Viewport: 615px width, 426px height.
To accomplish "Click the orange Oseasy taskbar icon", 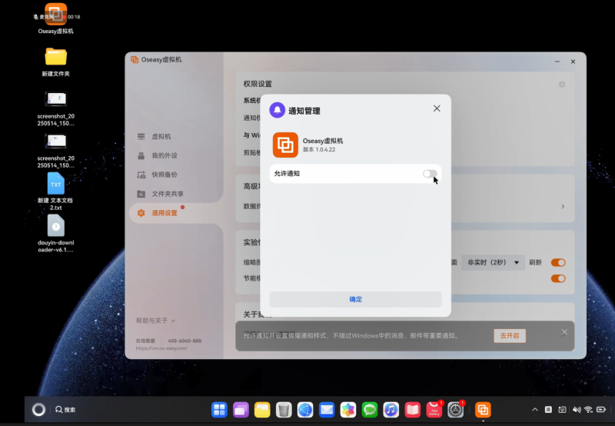I will tap(483, 410).
